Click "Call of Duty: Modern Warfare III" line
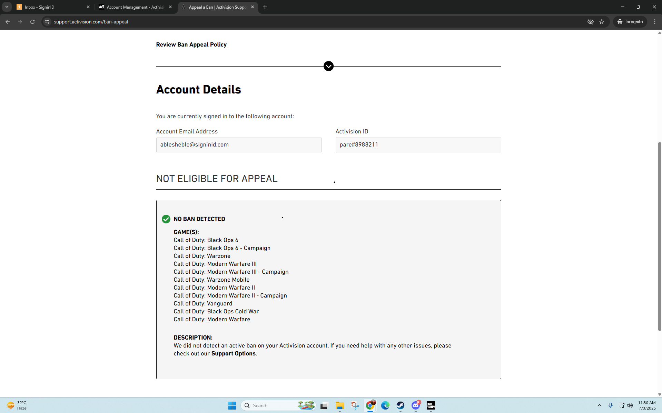Screen dimensions: 662x413 (x=215, y=264)
